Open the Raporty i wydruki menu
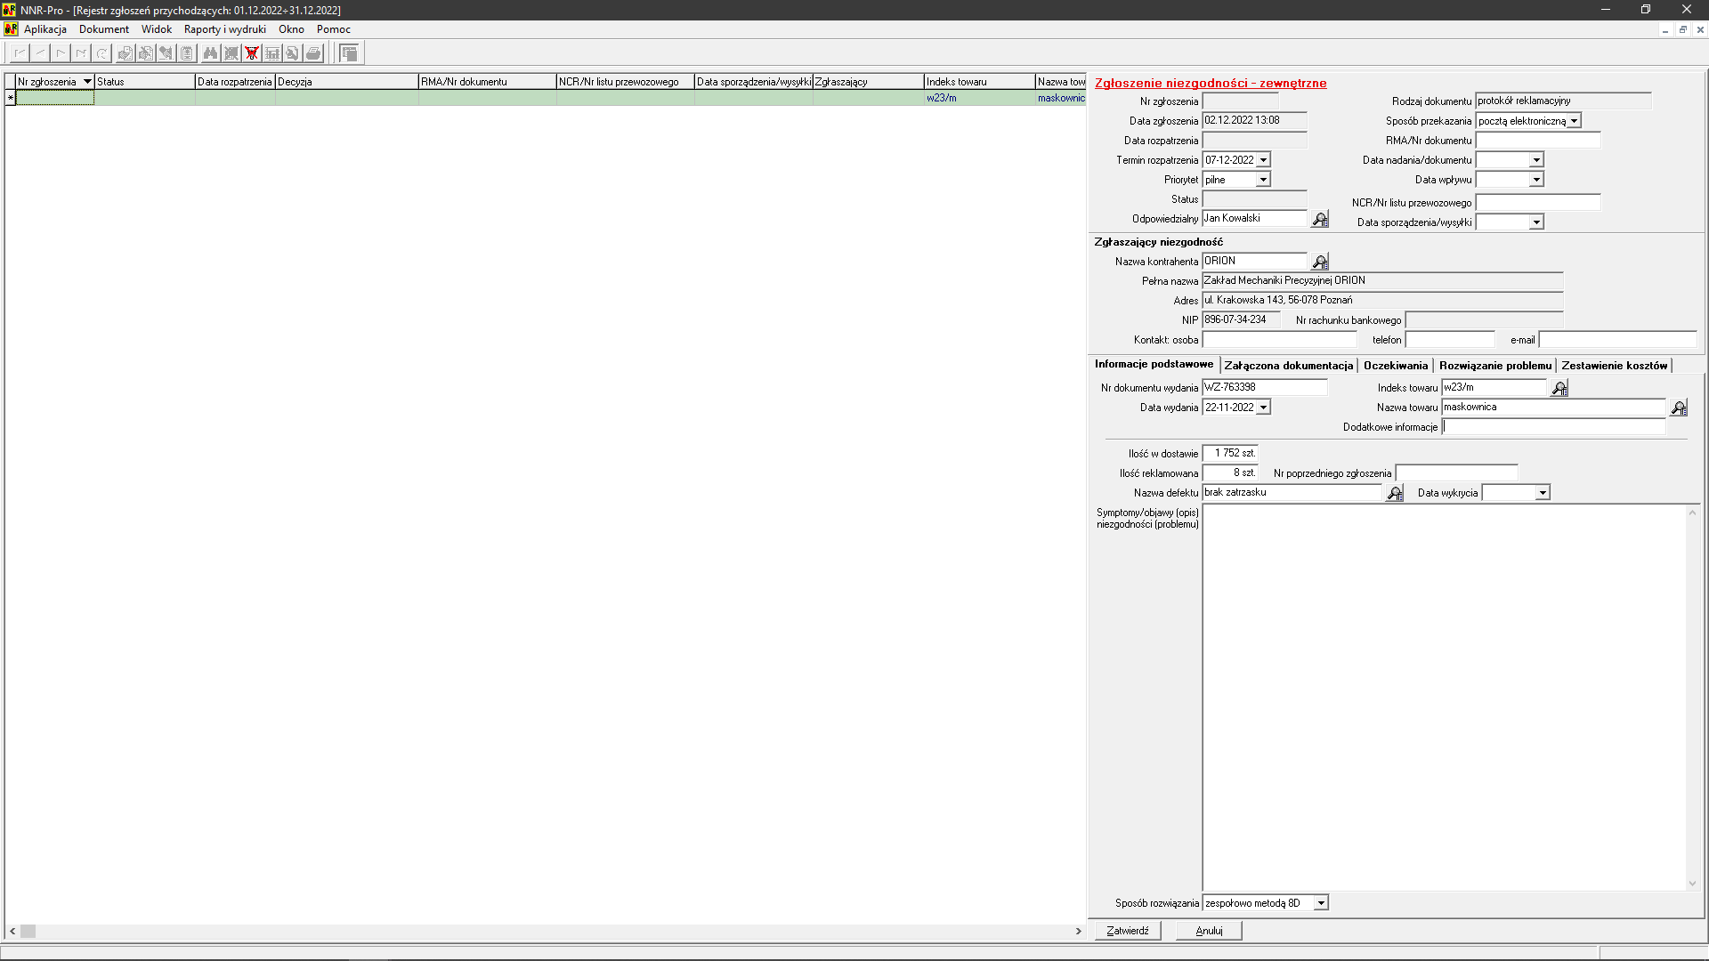Screen dimensions: 1709x961 [x=224, y=29]
